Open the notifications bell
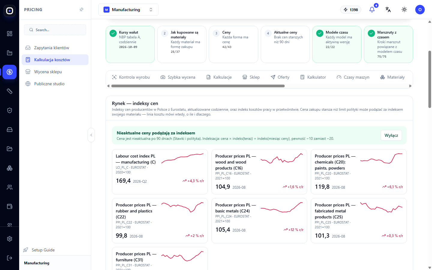This screenshot has width=432, height=270. pos(372,10)
